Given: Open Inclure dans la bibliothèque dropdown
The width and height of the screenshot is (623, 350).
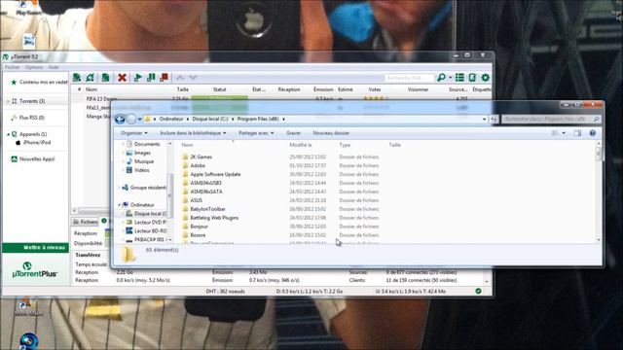Looking at the screenshot, I should 193,133.
